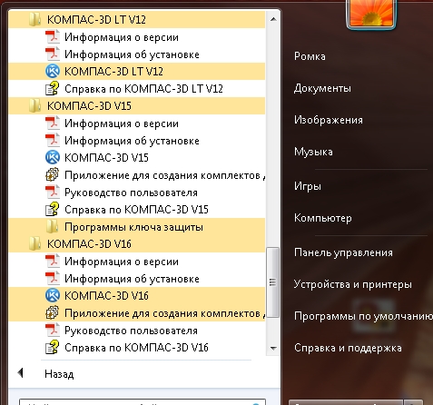Open V16 Информация о версии text
This screenshot has height=405, width=433.
point(122,262)
